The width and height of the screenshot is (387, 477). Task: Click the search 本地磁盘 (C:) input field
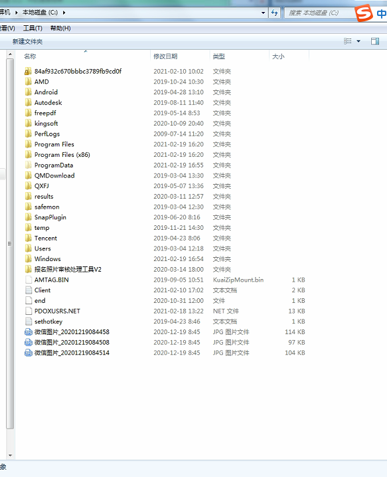[x=319, y=13]
